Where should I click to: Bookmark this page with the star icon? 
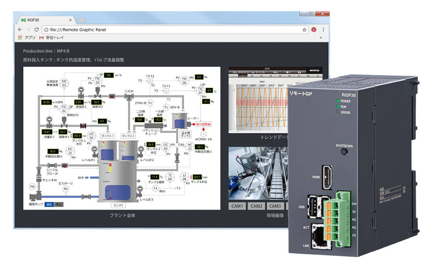pos(305,29)
